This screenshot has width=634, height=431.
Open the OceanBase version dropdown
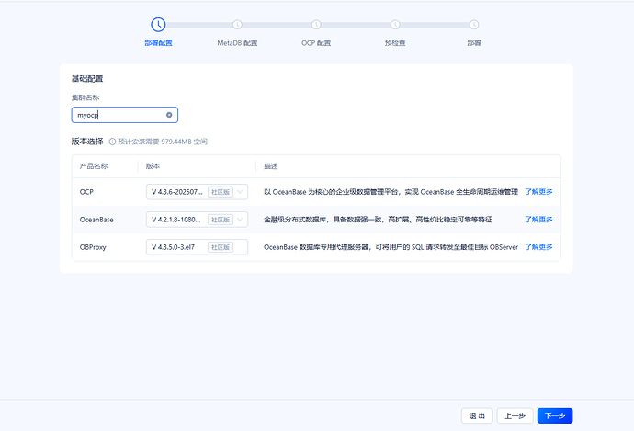(x=197, y=220)
